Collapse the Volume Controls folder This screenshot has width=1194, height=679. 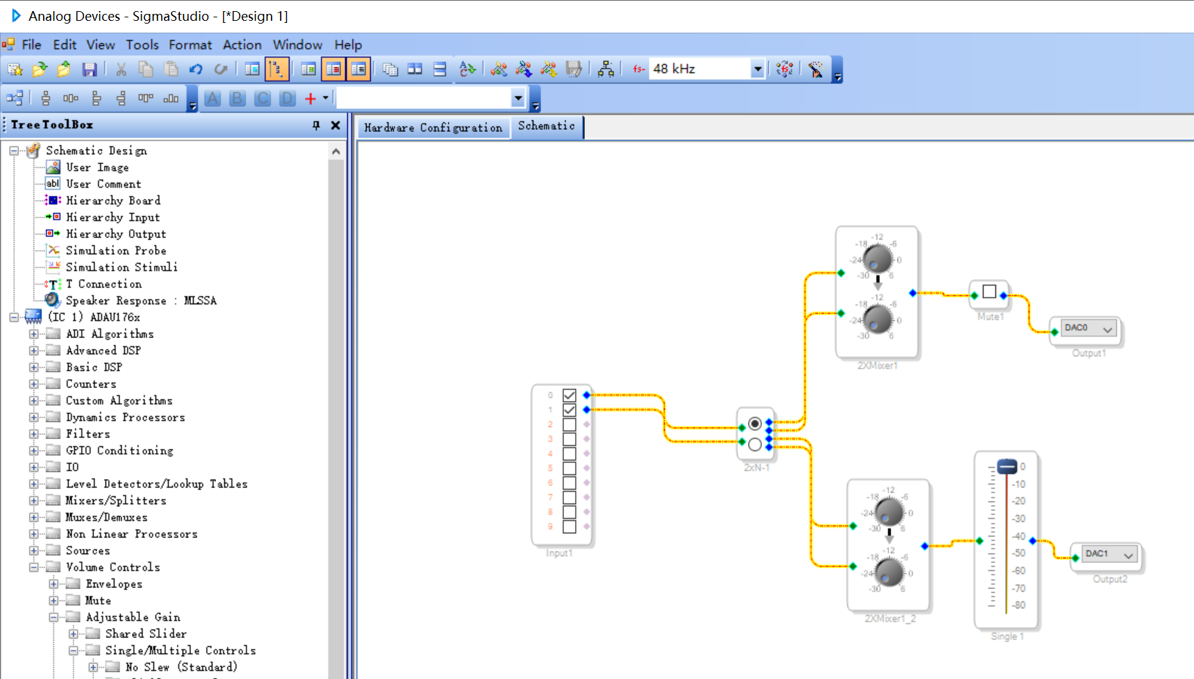coord(33,567)
